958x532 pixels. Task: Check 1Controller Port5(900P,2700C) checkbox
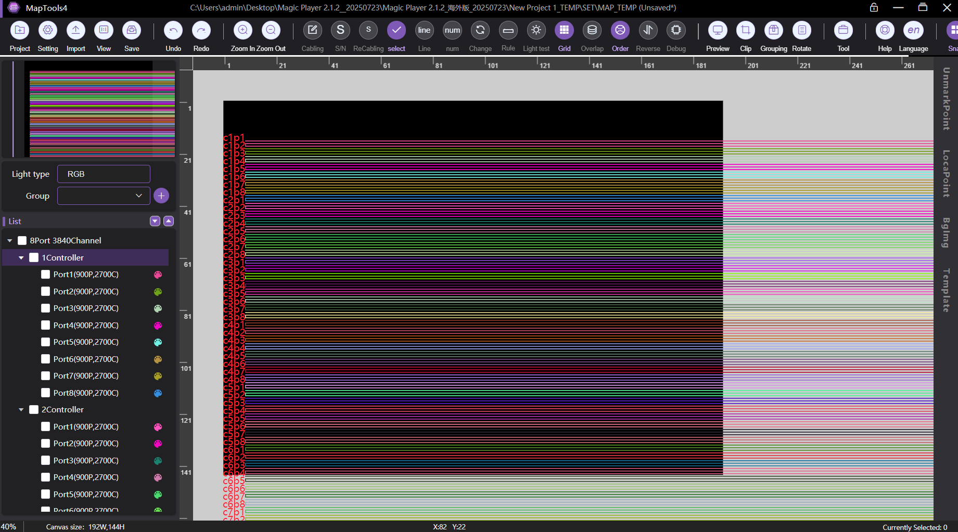46,342
